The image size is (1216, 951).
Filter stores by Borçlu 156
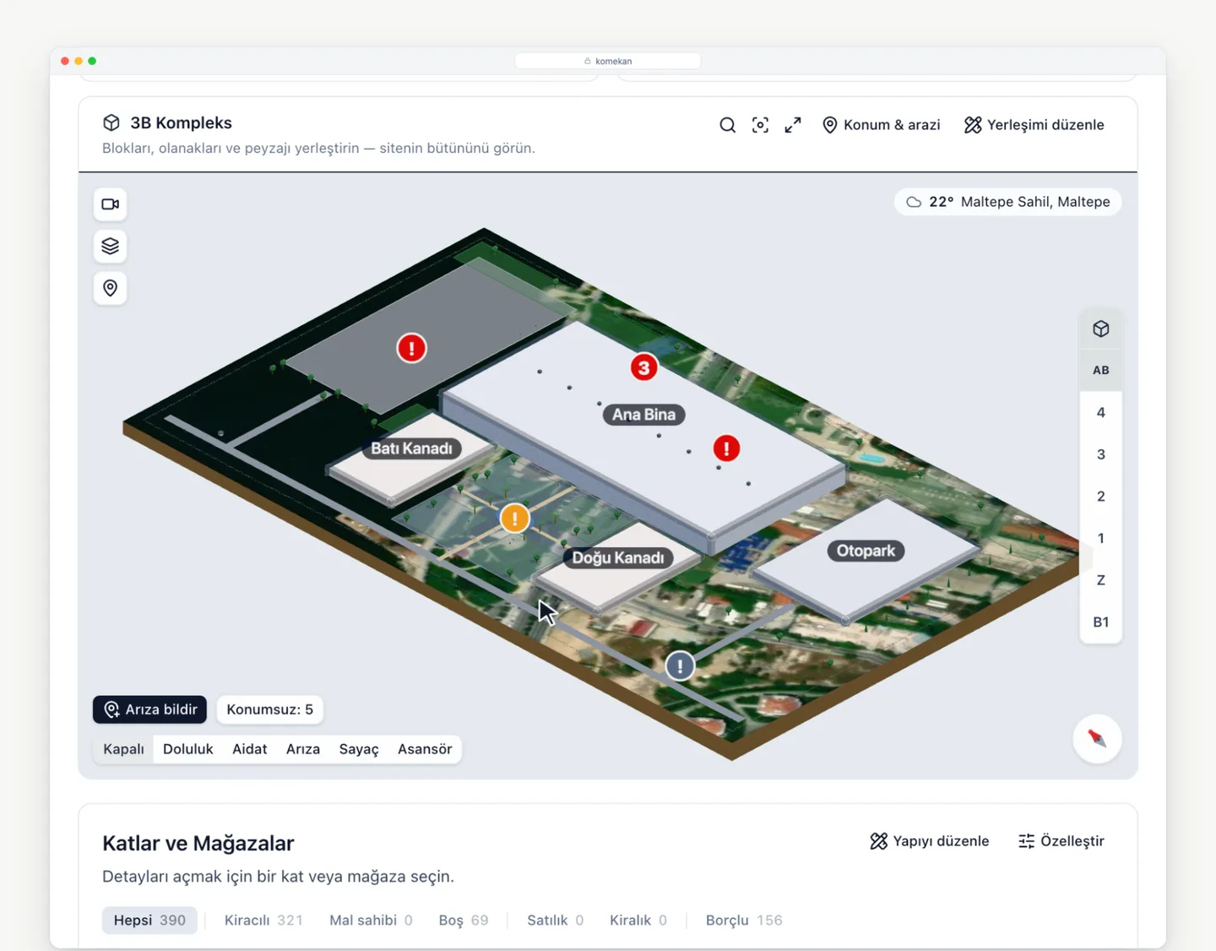click(744, 921)
